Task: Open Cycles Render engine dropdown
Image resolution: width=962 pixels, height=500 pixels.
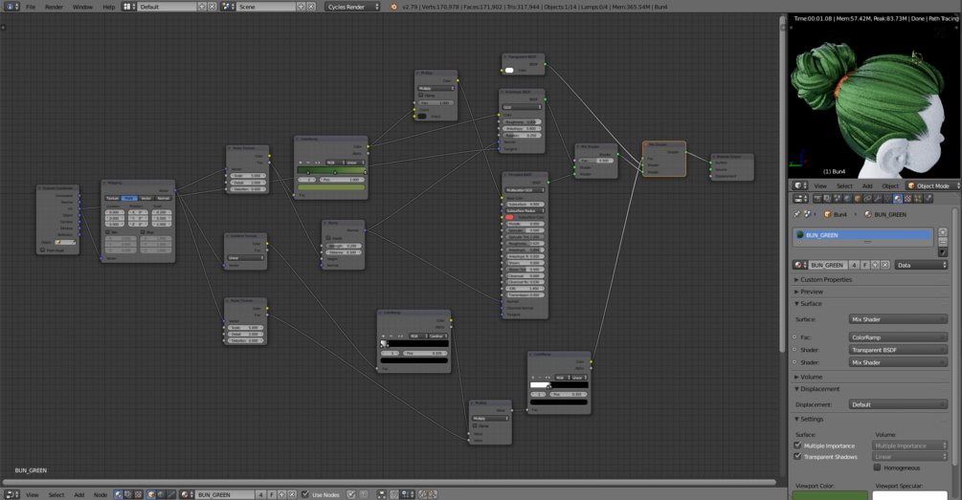Action: pos(353,7)
